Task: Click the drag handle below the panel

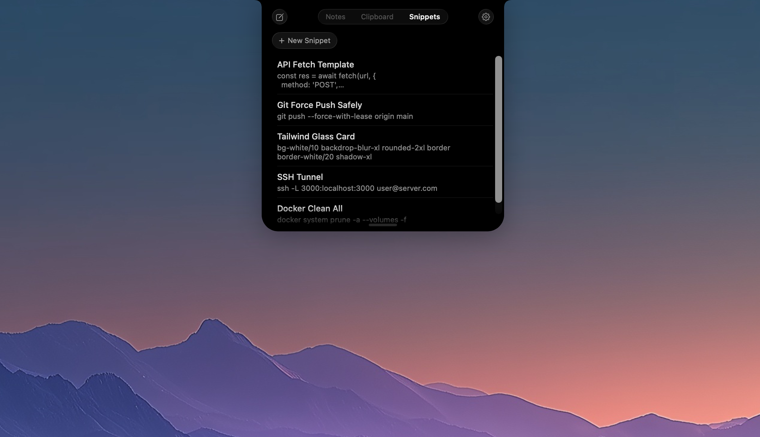Action: point(383,225)
